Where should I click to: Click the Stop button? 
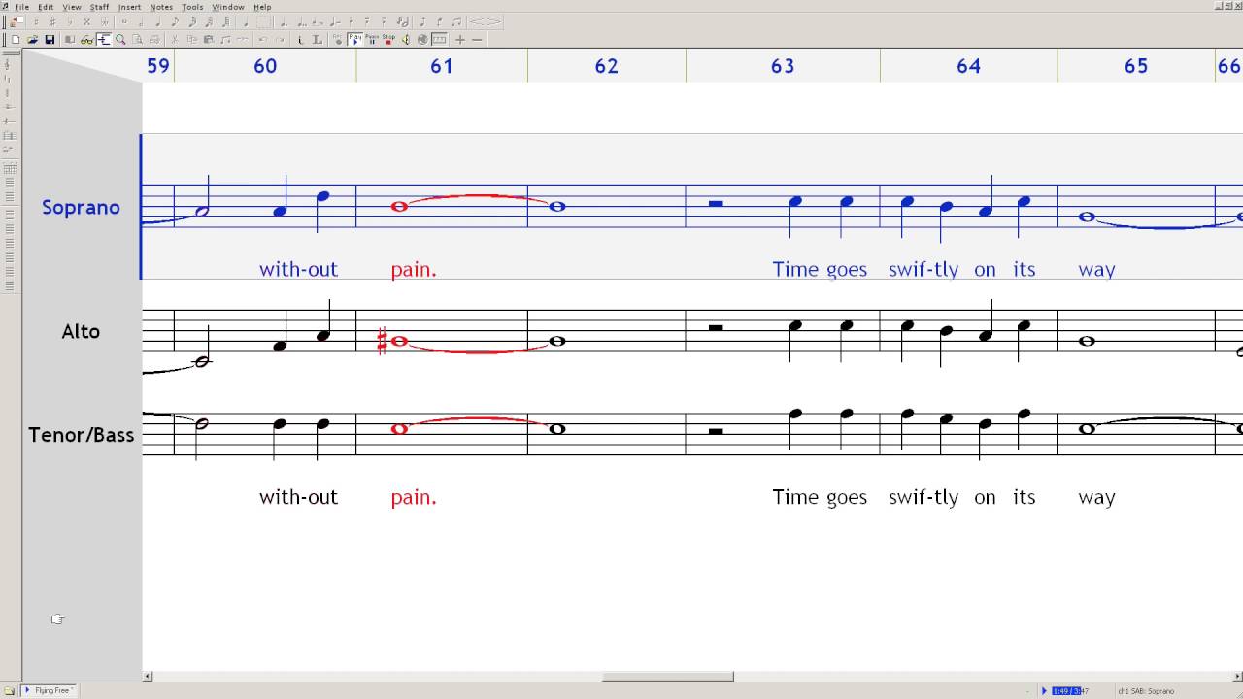pyautogui.click(x=388, y=40)
